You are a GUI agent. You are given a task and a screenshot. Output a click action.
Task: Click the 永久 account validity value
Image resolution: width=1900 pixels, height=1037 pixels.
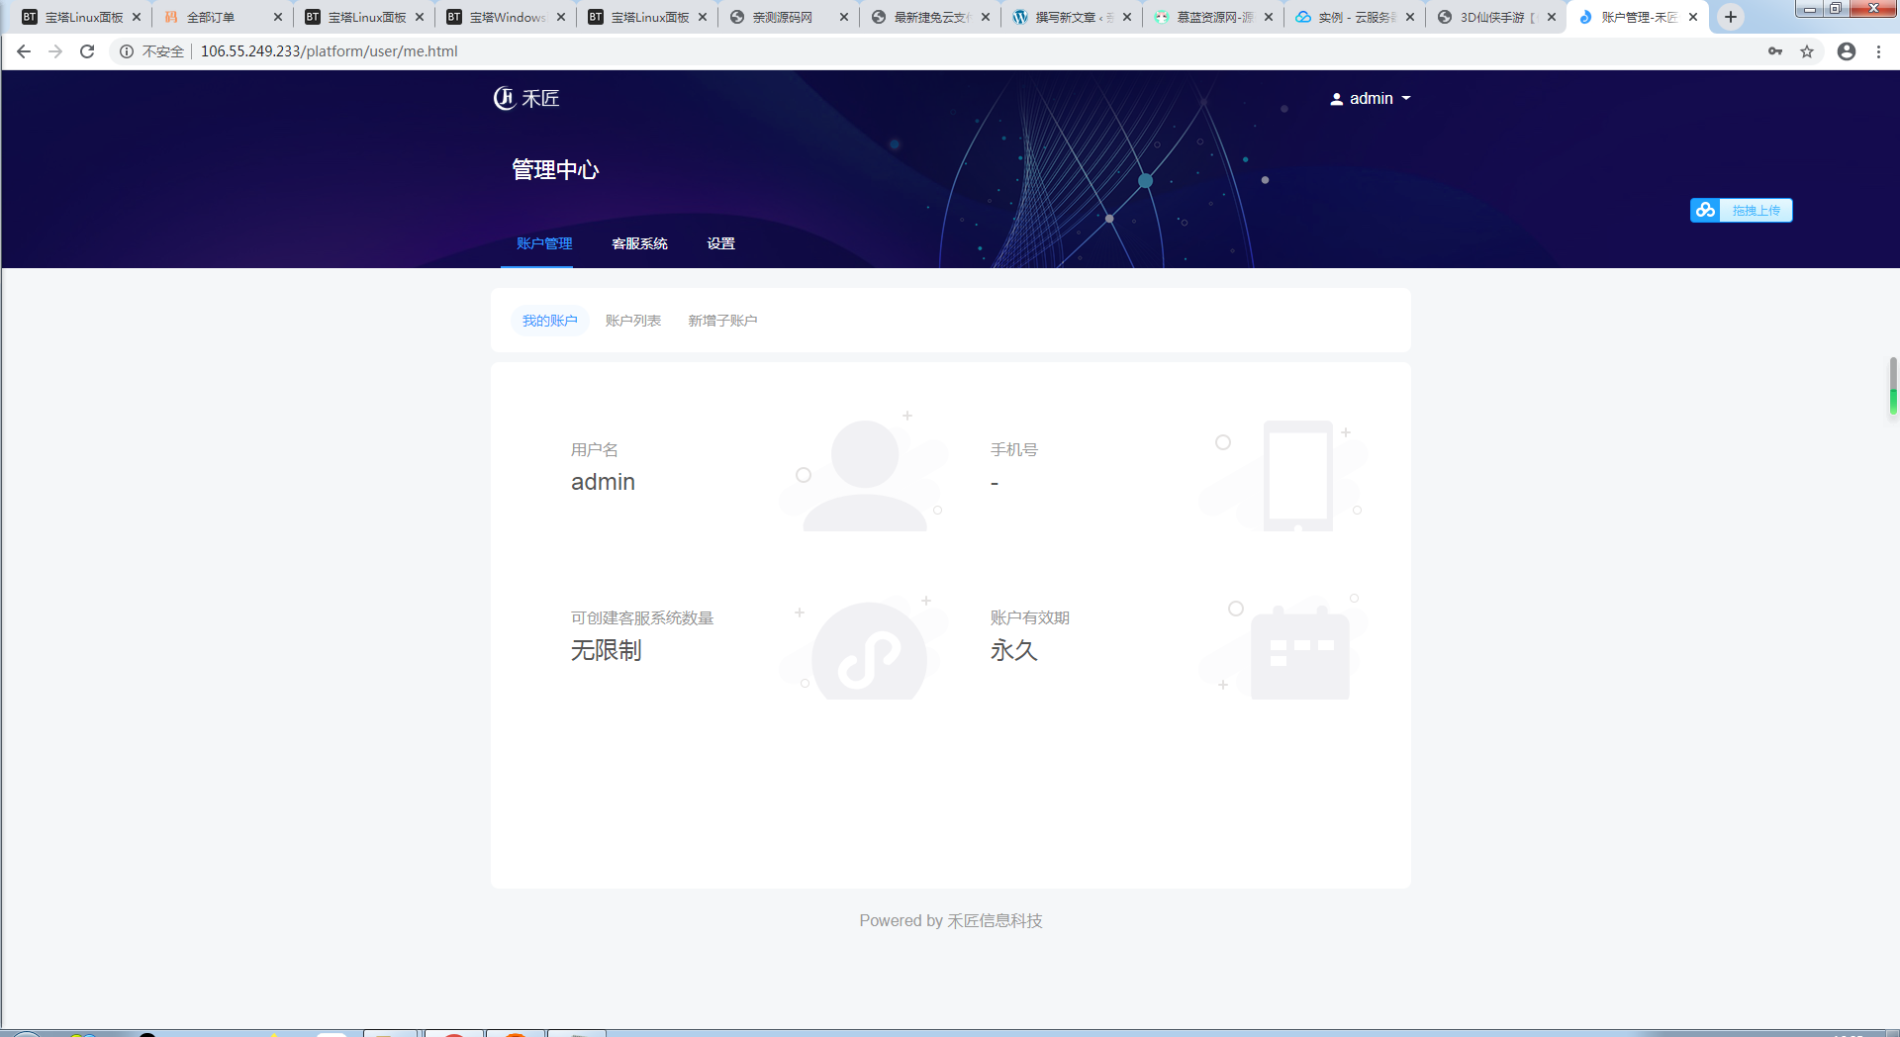1013,650
